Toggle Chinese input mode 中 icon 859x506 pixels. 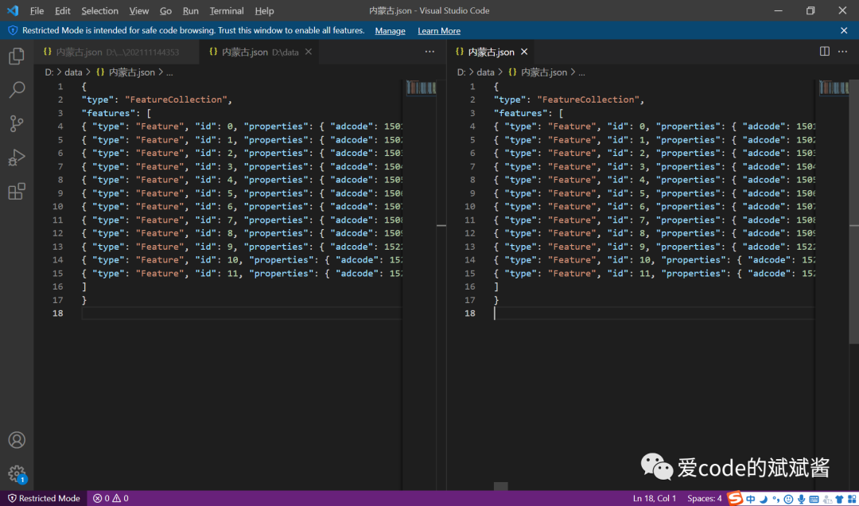[x=751, y=498]
